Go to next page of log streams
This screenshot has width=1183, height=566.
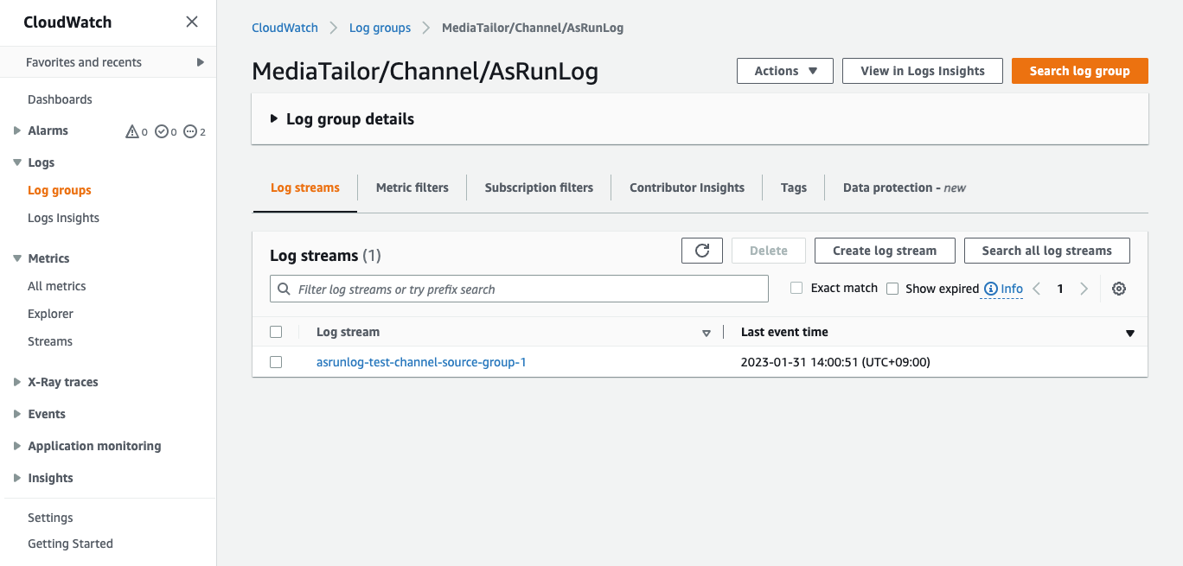click(x=1084, y=289)
